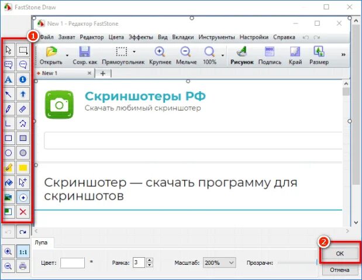Decrease Рамка with the down spinner

click(x=150, y=265)
